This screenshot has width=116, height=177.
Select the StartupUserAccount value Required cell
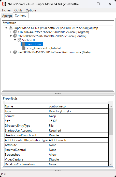78,131
